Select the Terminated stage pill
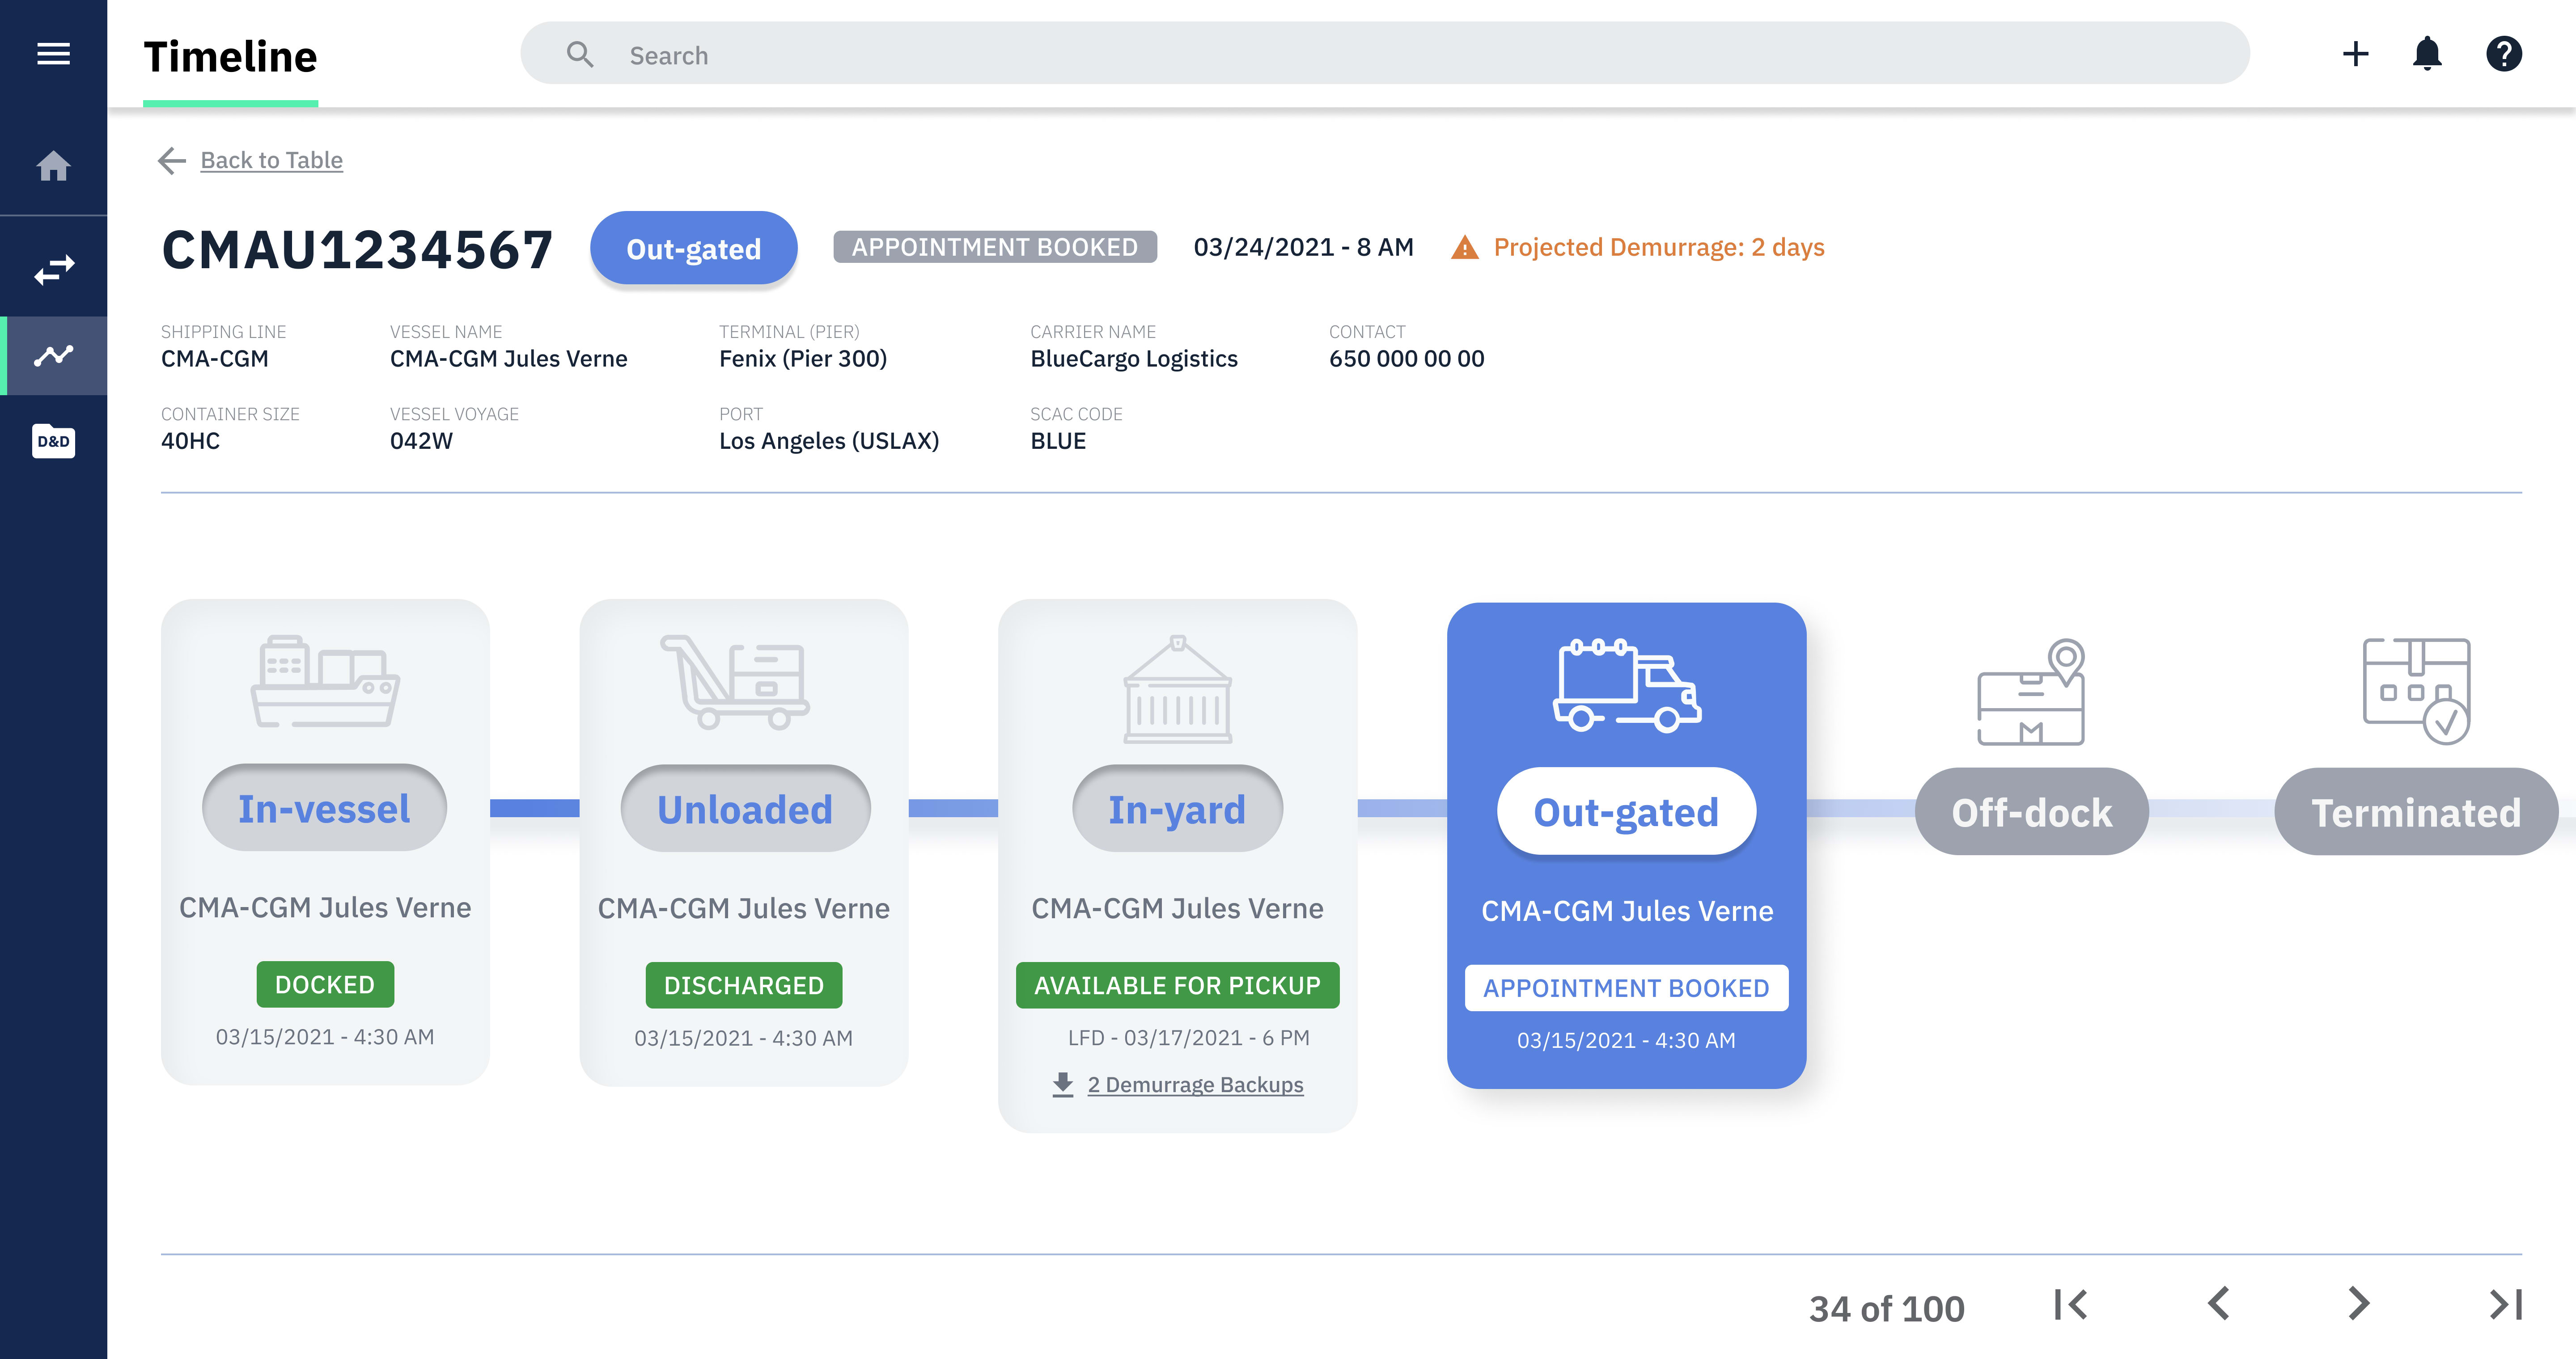This screenshot has height=1359, width=2576. [2416, 811]
